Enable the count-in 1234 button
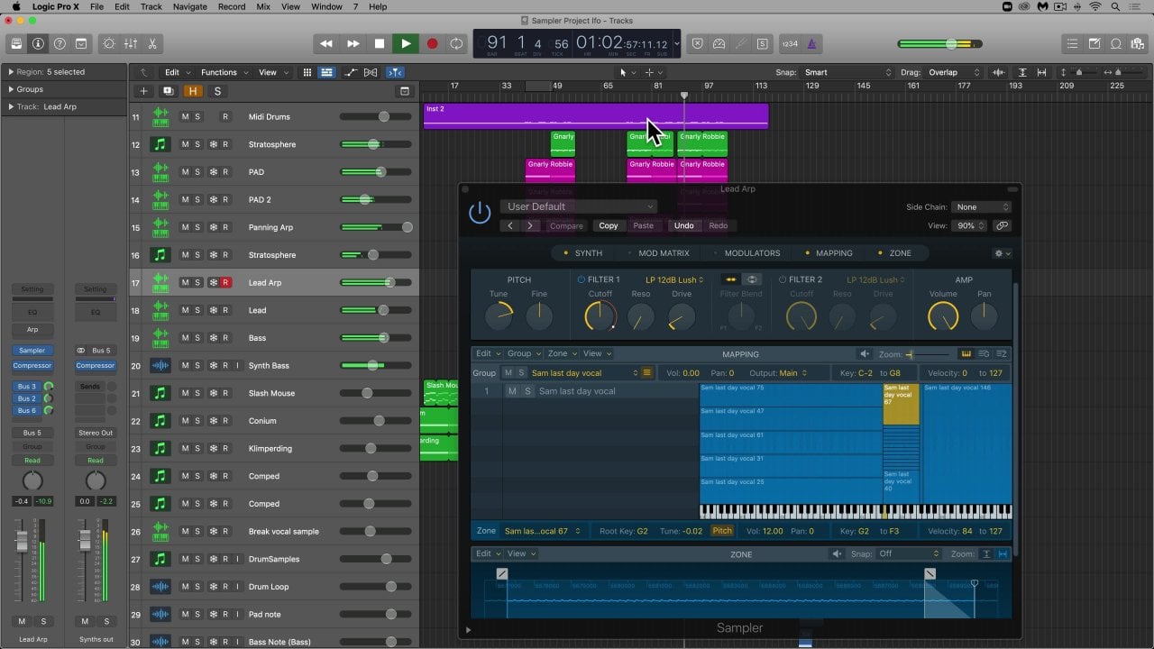Screen dimensions: 1154x649 click(789, 43)
